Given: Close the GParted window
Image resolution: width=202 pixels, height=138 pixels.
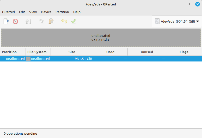Looking at the screenshot, I should pyautogui.click(x=198, y=4).
